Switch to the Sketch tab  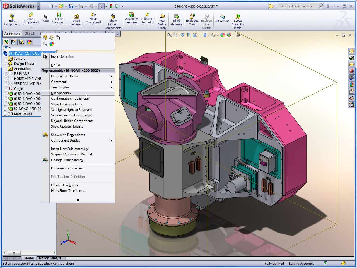click(30, 33)
